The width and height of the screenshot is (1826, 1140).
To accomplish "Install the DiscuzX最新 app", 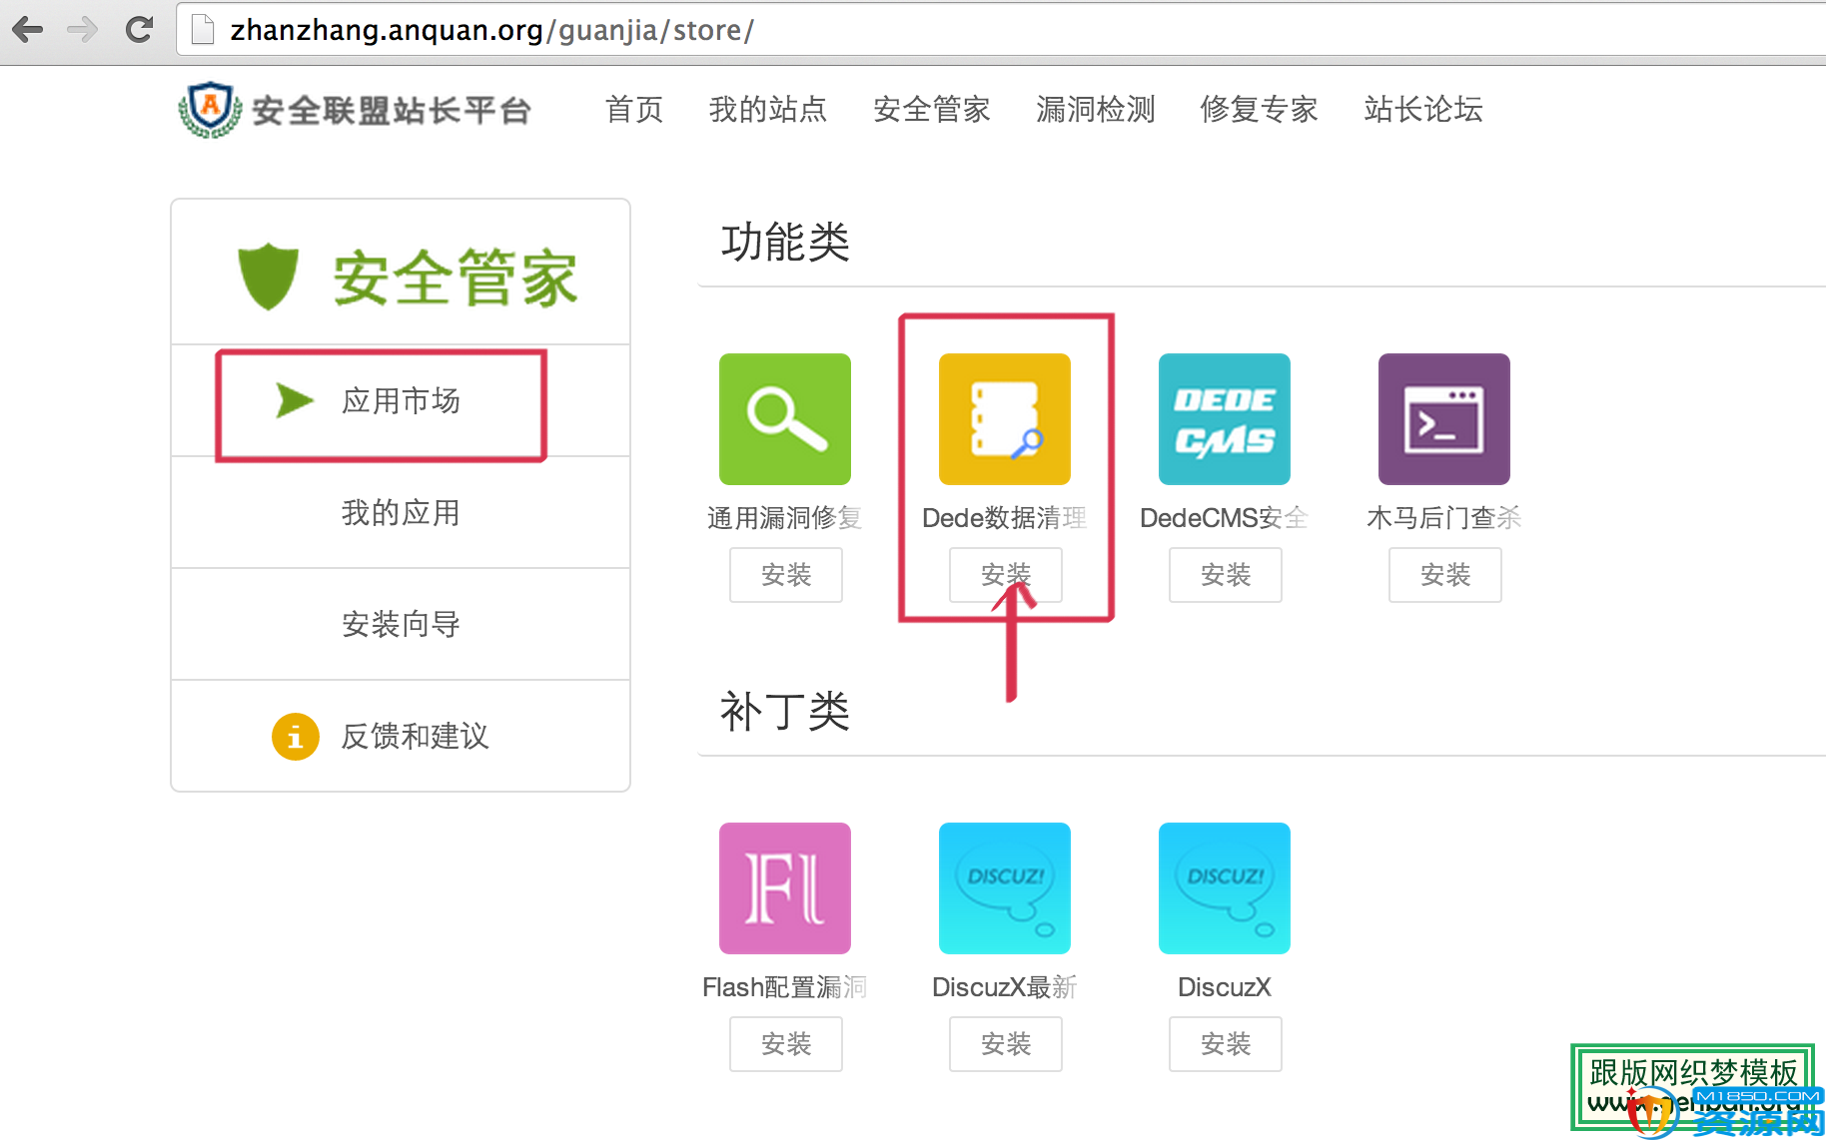I will click(x=1006, y=1044).
